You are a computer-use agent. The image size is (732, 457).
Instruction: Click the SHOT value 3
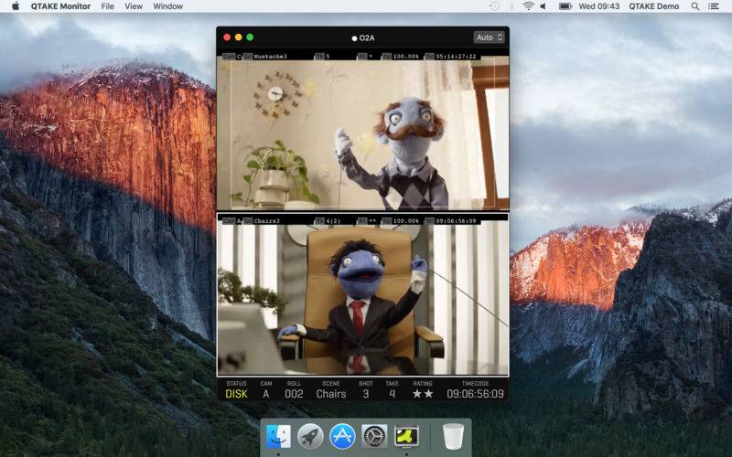[366, 394]
